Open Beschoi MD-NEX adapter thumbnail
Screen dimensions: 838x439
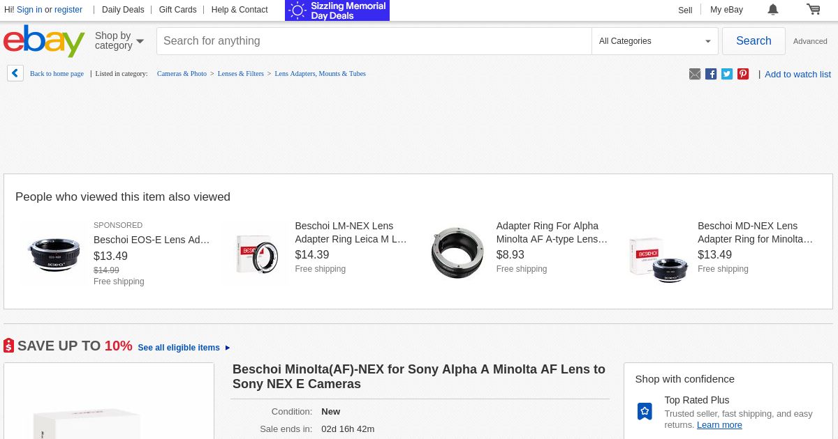[x=659, y=254]
